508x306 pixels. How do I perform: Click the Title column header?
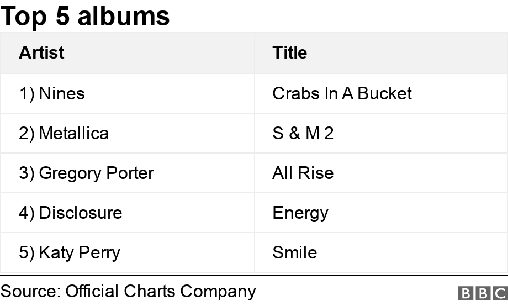point(290,52)
